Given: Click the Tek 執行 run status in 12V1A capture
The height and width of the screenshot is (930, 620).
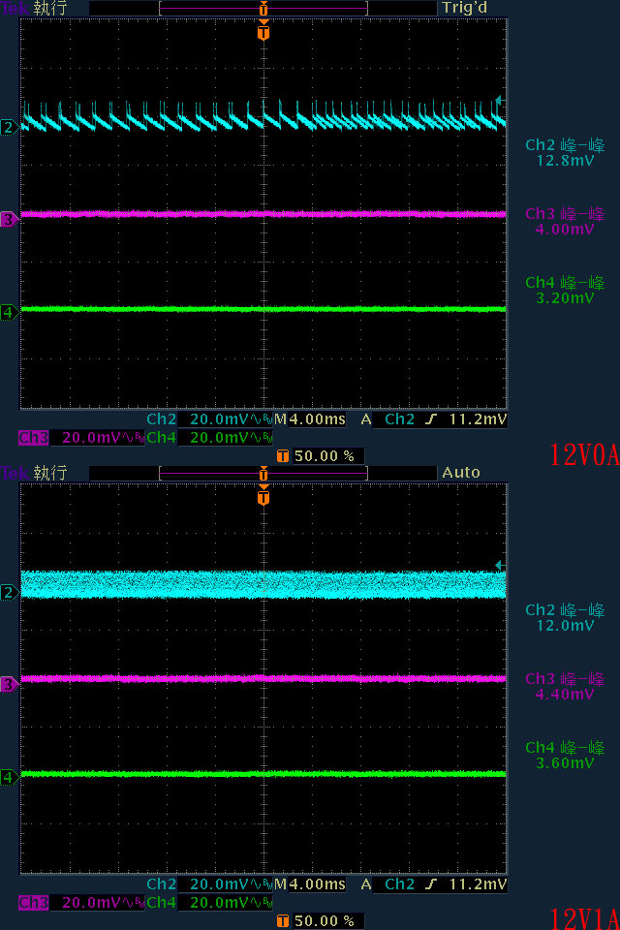Looking at the screenshot, I should click(35, 474).
